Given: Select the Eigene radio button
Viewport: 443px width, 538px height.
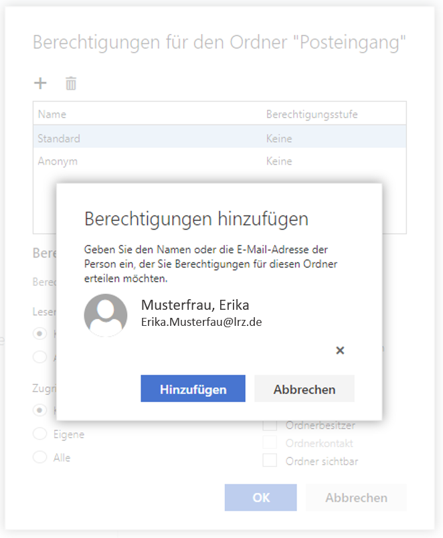Looking at the screenshot, I should pos(40,434).
